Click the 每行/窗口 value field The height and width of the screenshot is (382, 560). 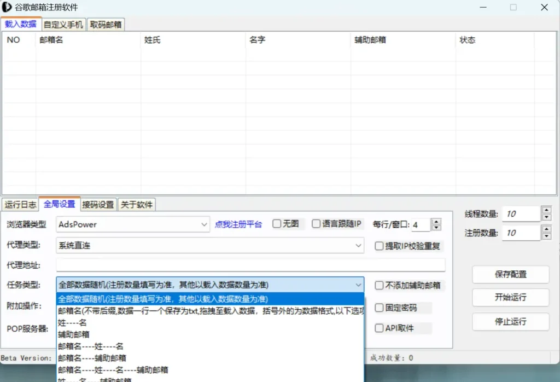click(421, 225)
